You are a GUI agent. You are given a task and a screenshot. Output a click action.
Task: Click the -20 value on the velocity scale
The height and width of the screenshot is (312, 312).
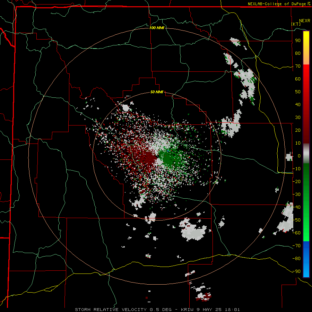(296, 181)
